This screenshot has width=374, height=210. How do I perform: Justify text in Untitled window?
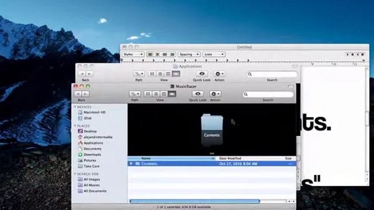point(165,54)
